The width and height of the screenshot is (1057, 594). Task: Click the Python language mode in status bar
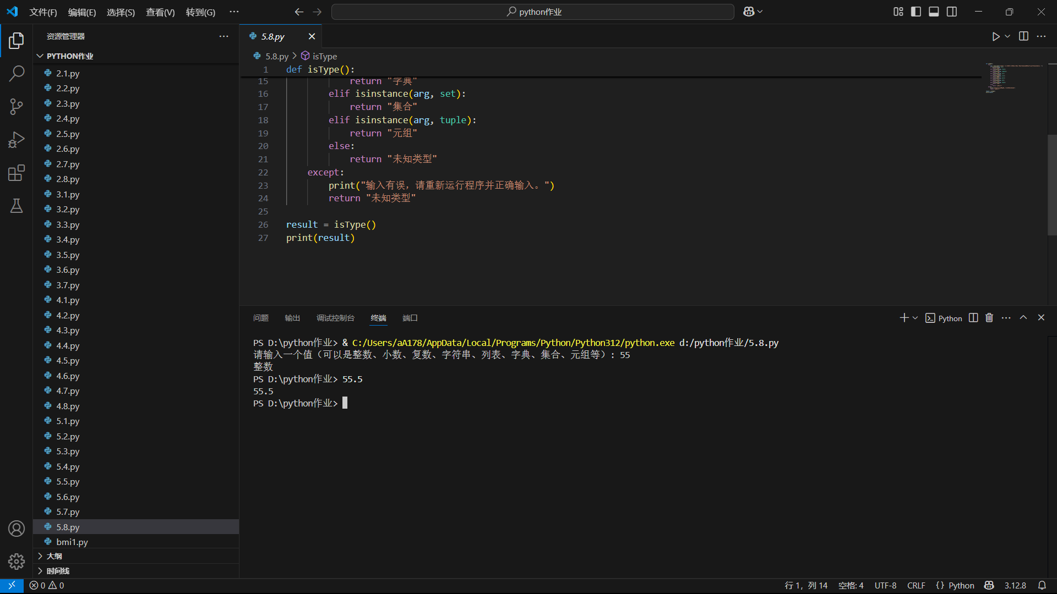(x=961, y=586)
